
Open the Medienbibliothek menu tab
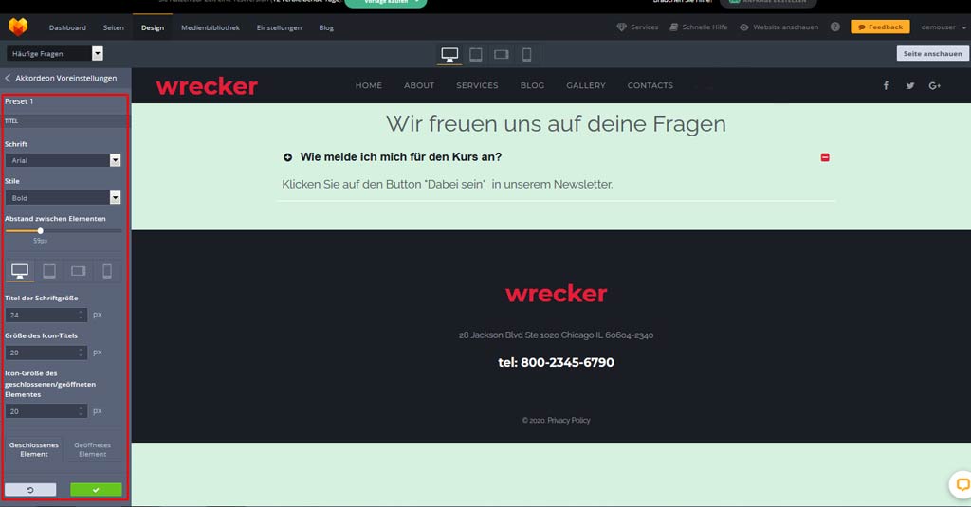(x=210, y=27)
